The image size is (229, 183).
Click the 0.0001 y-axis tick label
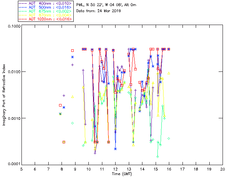[x=13, y=164]
